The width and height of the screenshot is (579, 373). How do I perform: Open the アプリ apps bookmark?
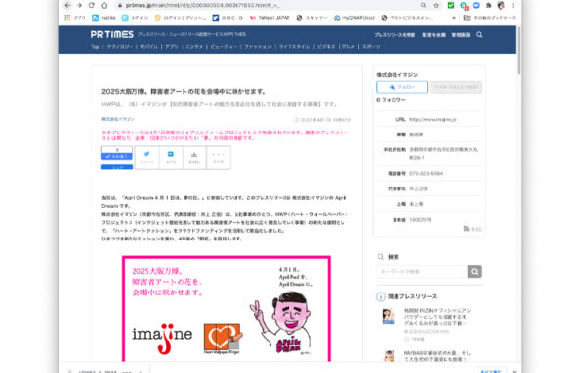[75, 18]
